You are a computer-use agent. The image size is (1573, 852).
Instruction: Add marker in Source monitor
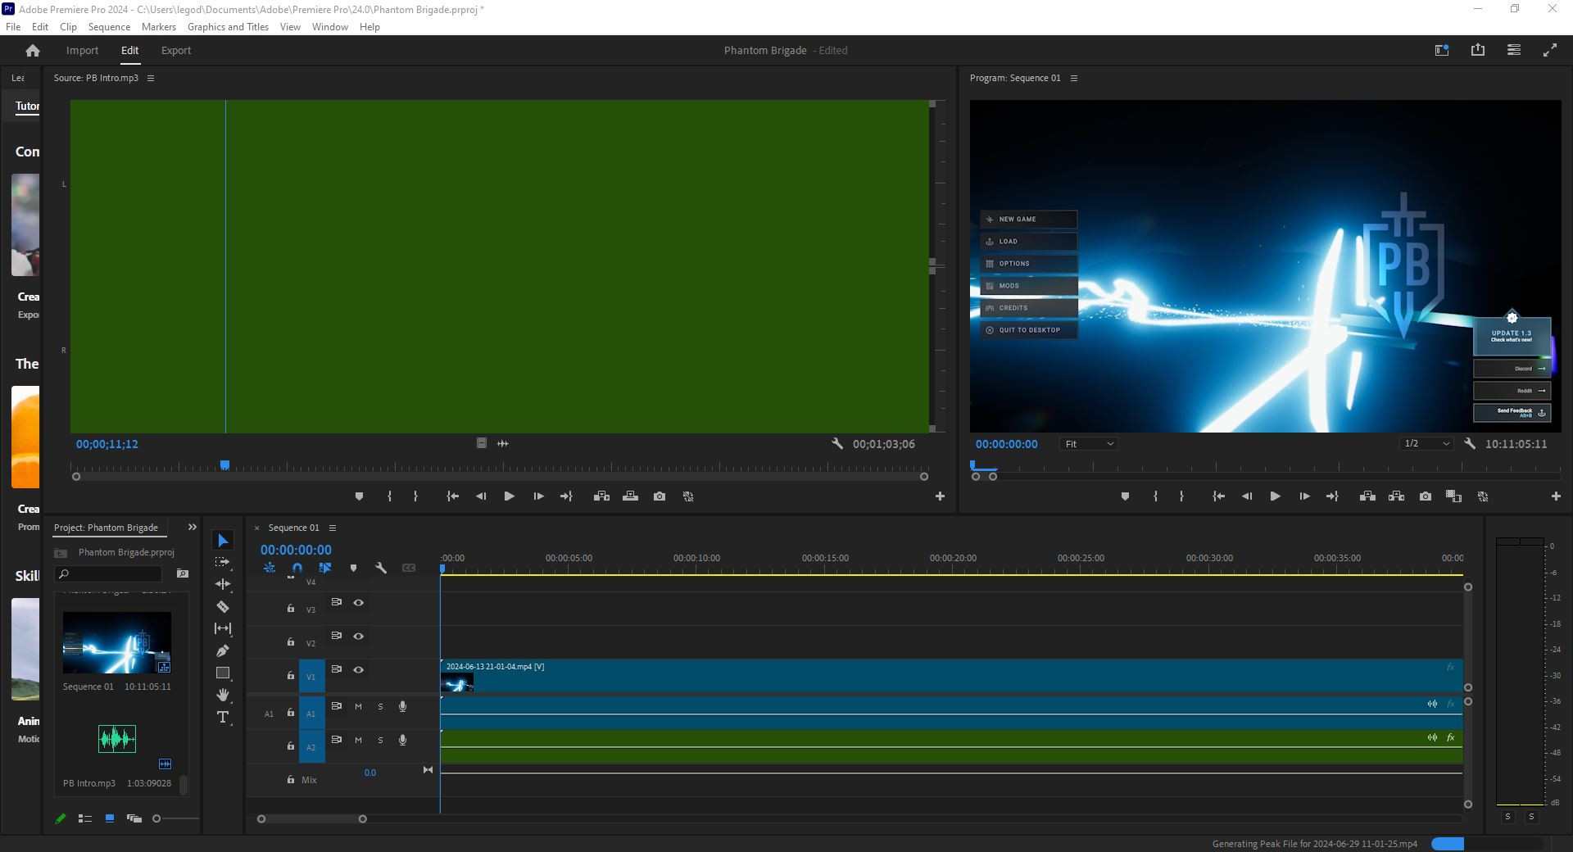359,496
